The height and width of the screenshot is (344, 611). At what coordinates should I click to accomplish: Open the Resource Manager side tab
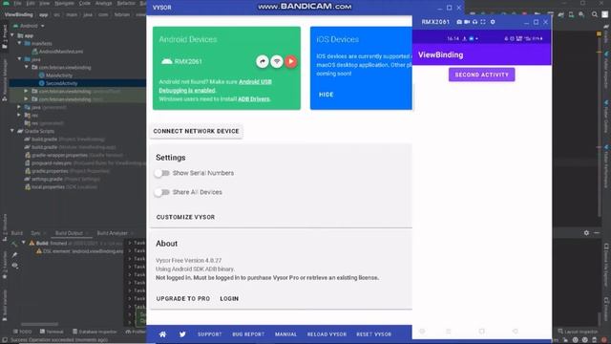tap(5, 80)
